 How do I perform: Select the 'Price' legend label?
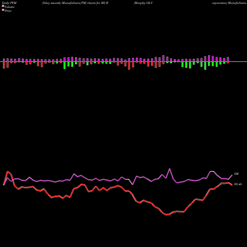(8, 11)
